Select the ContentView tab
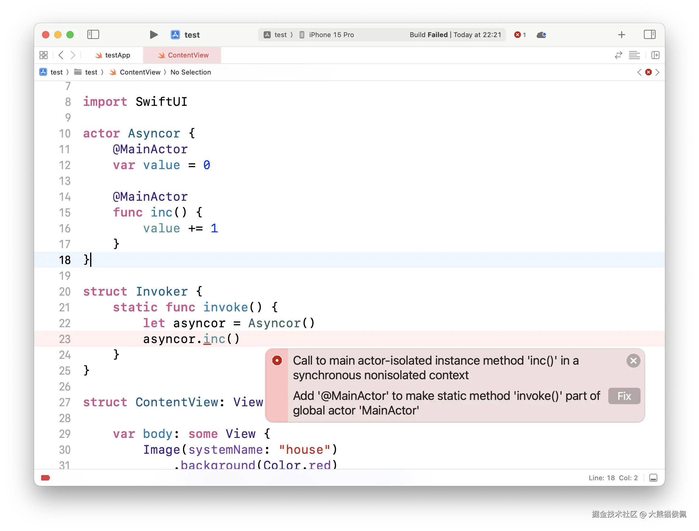Screen dimensions: 699x531 coord(183,55)
